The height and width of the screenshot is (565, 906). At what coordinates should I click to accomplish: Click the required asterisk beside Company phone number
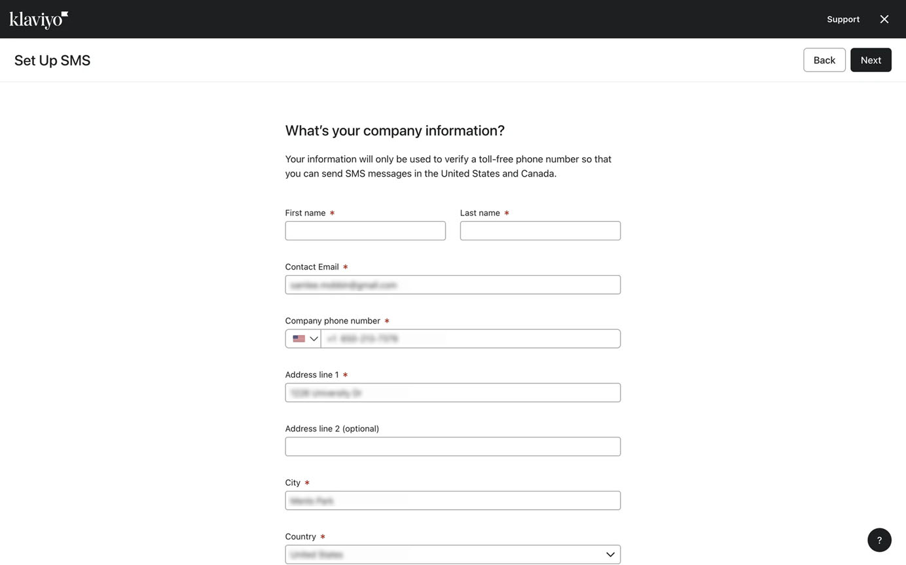[x=386, y=321]
